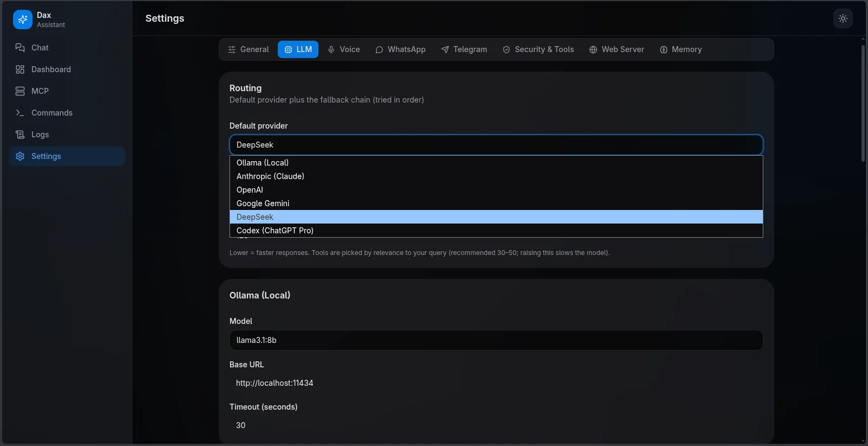This screenshot has height=446, width=868.
Task: Toggle light theme via sun icon
Action: [843, 18]
